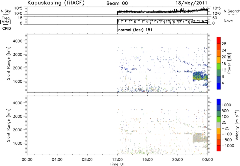Image resolution: width=240 pixels, height=166 pixels.
Task: Click the "-25" label on Velocity colorbar
Action: [226, 128]
